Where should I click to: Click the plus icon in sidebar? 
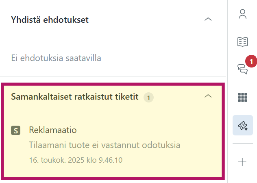[x=243, y=162]
